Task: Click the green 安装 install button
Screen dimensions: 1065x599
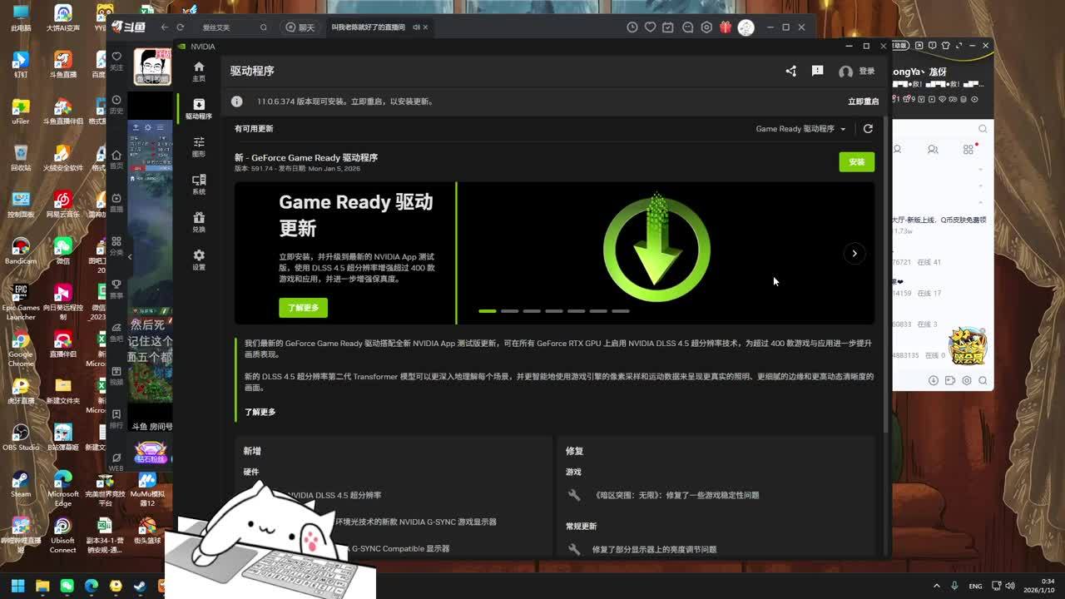Action: tap(856, 162)
